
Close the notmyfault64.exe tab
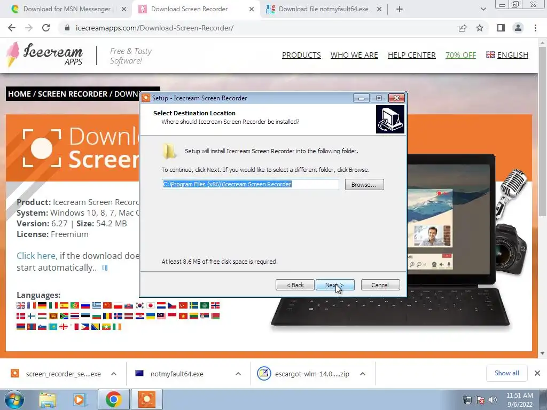(379, 9)
